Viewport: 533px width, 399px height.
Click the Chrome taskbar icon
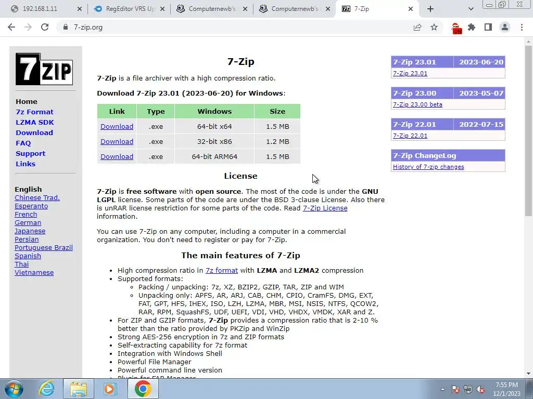[143, 389]
